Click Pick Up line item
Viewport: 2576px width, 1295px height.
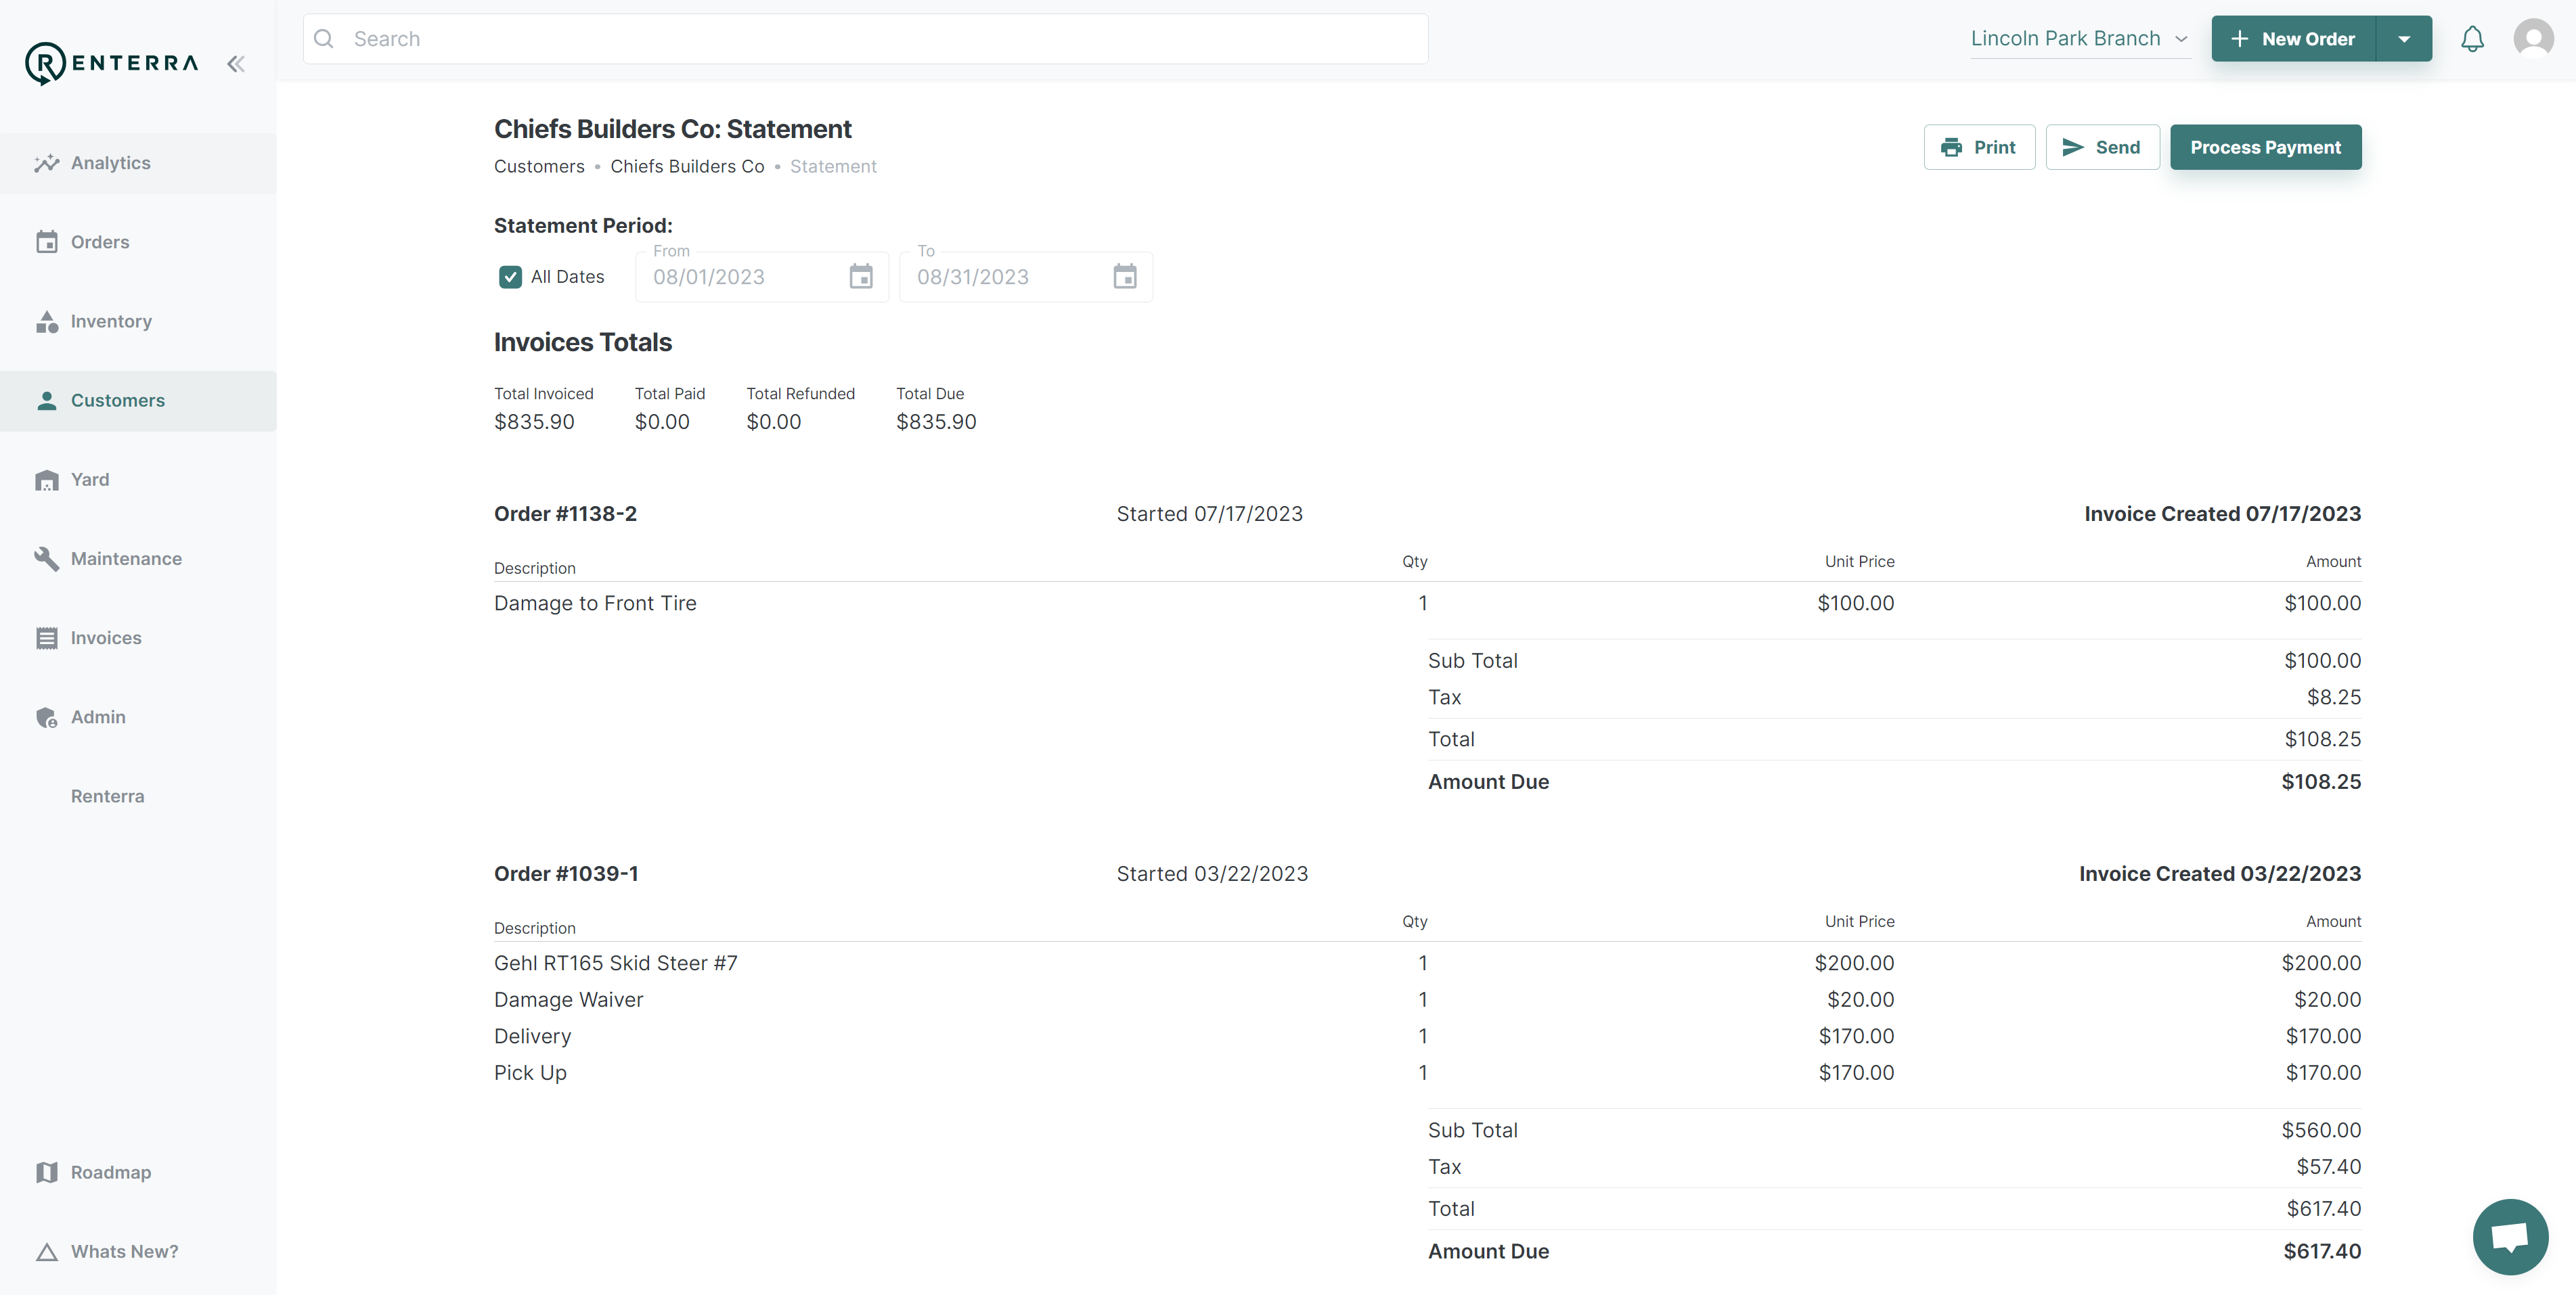click(1427, 1073)
